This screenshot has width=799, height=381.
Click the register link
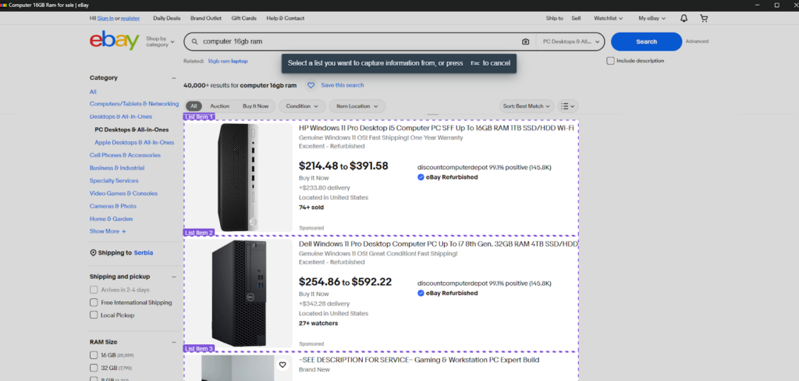130,19
